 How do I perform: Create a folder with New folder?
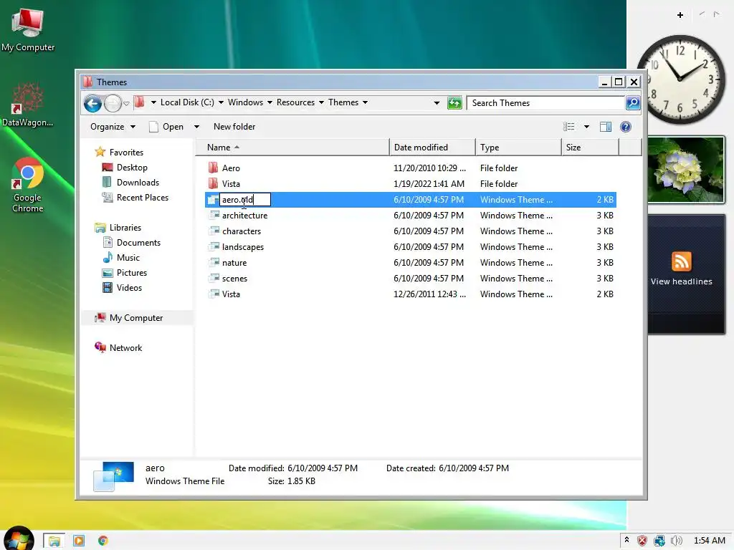[234, 127]
